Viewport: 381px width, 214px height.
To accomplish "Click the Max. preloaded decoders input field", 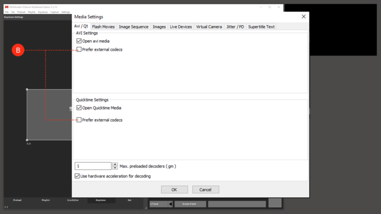I will point(93,166).
